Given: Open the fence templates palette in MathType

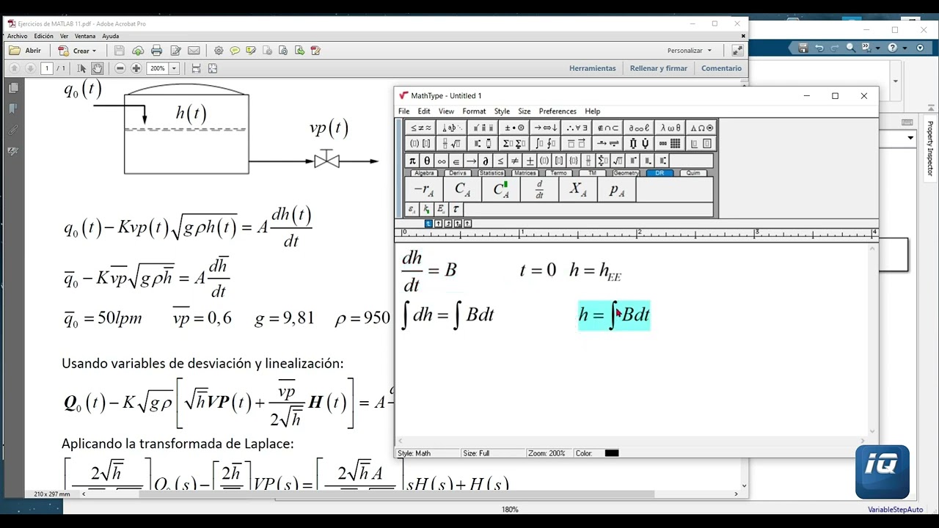Looking at the screenshot, I should pyautogui.click(x=420, y=143).
